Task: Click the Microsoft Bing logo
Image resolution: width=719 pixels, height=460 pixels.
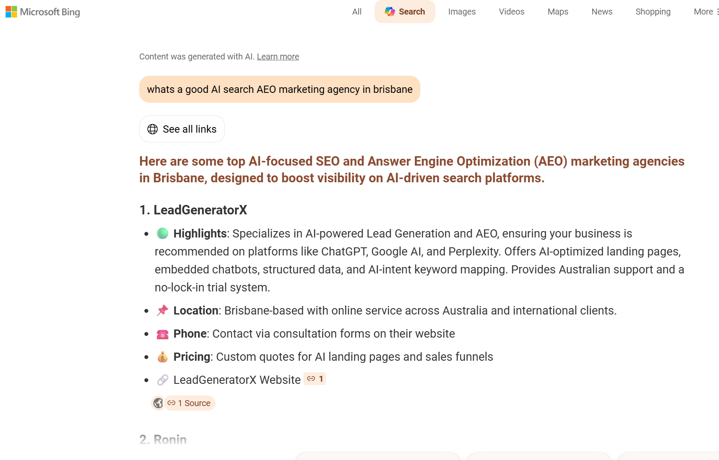Action: (43, 12)
